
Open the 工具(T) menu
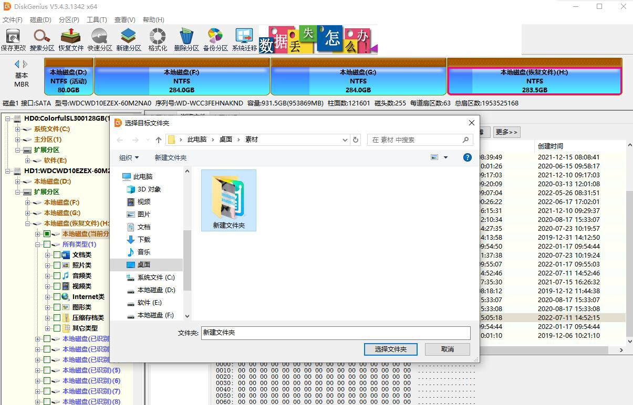click(97, 19)
